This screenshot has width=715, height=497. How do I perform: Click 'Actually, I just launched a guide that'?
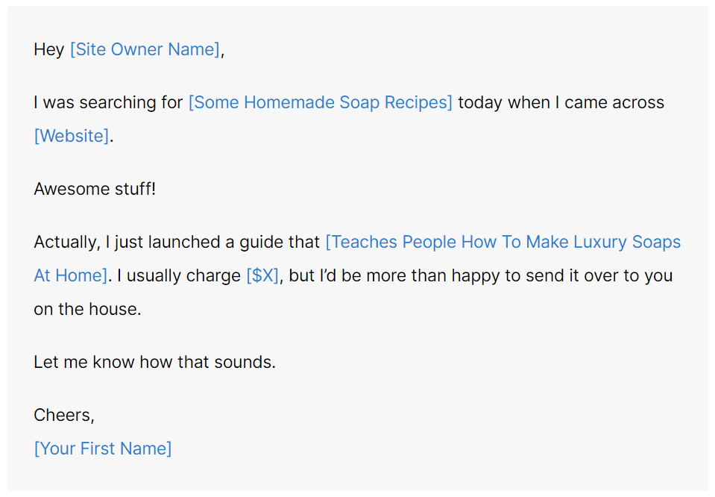pos(177,243)
